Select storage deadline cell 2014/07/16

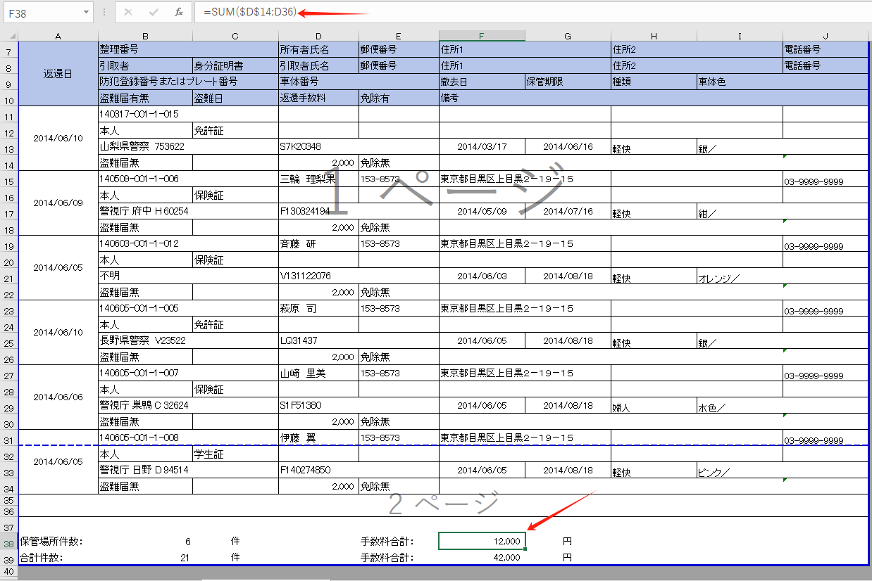point(568,211)
